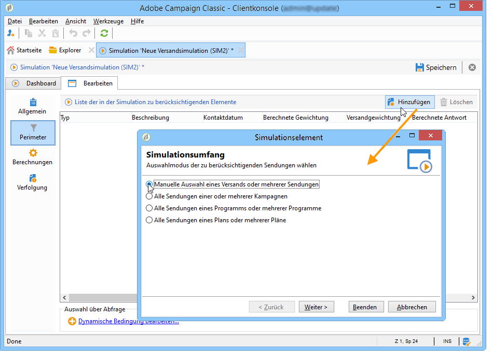493x359 pixels.
Task: Click the Beenden button
Action: click(x=366, y=307)
